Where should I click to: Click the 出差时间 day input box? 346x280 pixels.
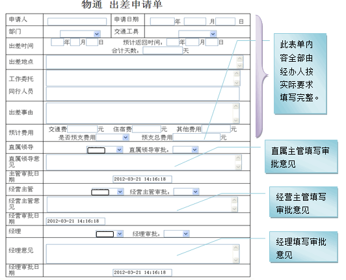click(92, 42)
